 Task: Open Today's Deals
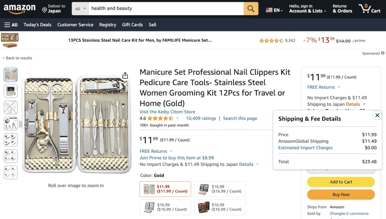point(37,25)
